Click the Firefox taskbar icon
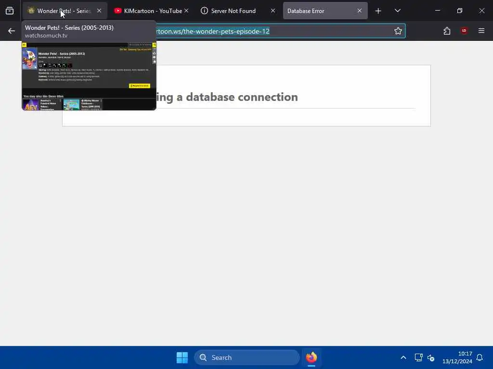This screenshot has width=493, height=369. (311, 357)
